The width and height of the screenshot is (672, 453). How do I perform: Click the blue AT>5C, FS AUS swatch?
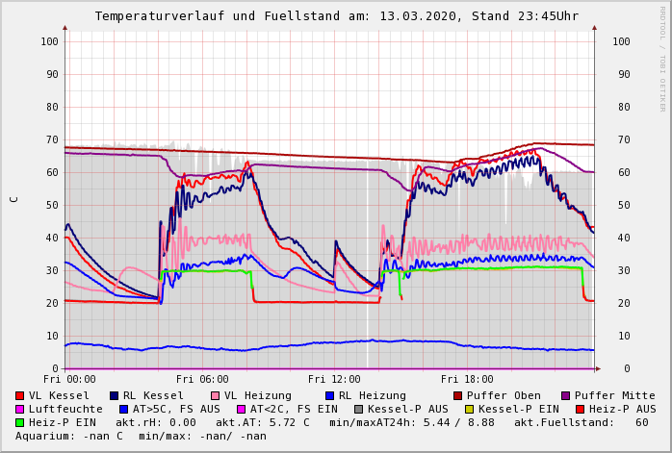[x=123, y=410]
